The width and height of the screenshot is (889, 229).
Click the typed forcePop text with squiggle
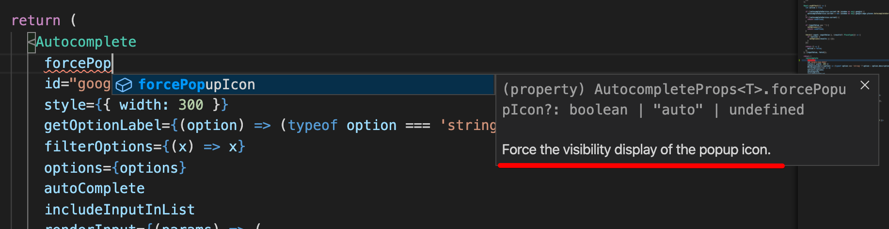pyautogui.click(x=78, y=63)
